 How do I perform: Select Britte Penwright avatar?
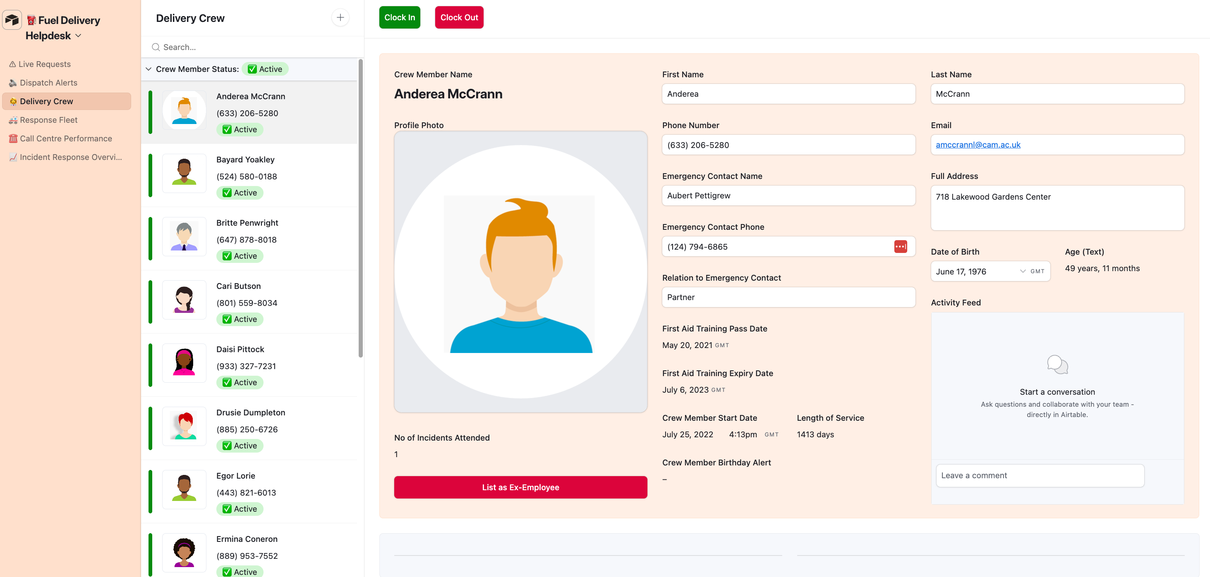184,236
